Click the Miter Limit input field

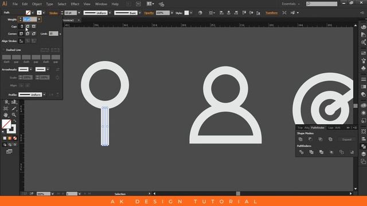(x=53, y=34)
